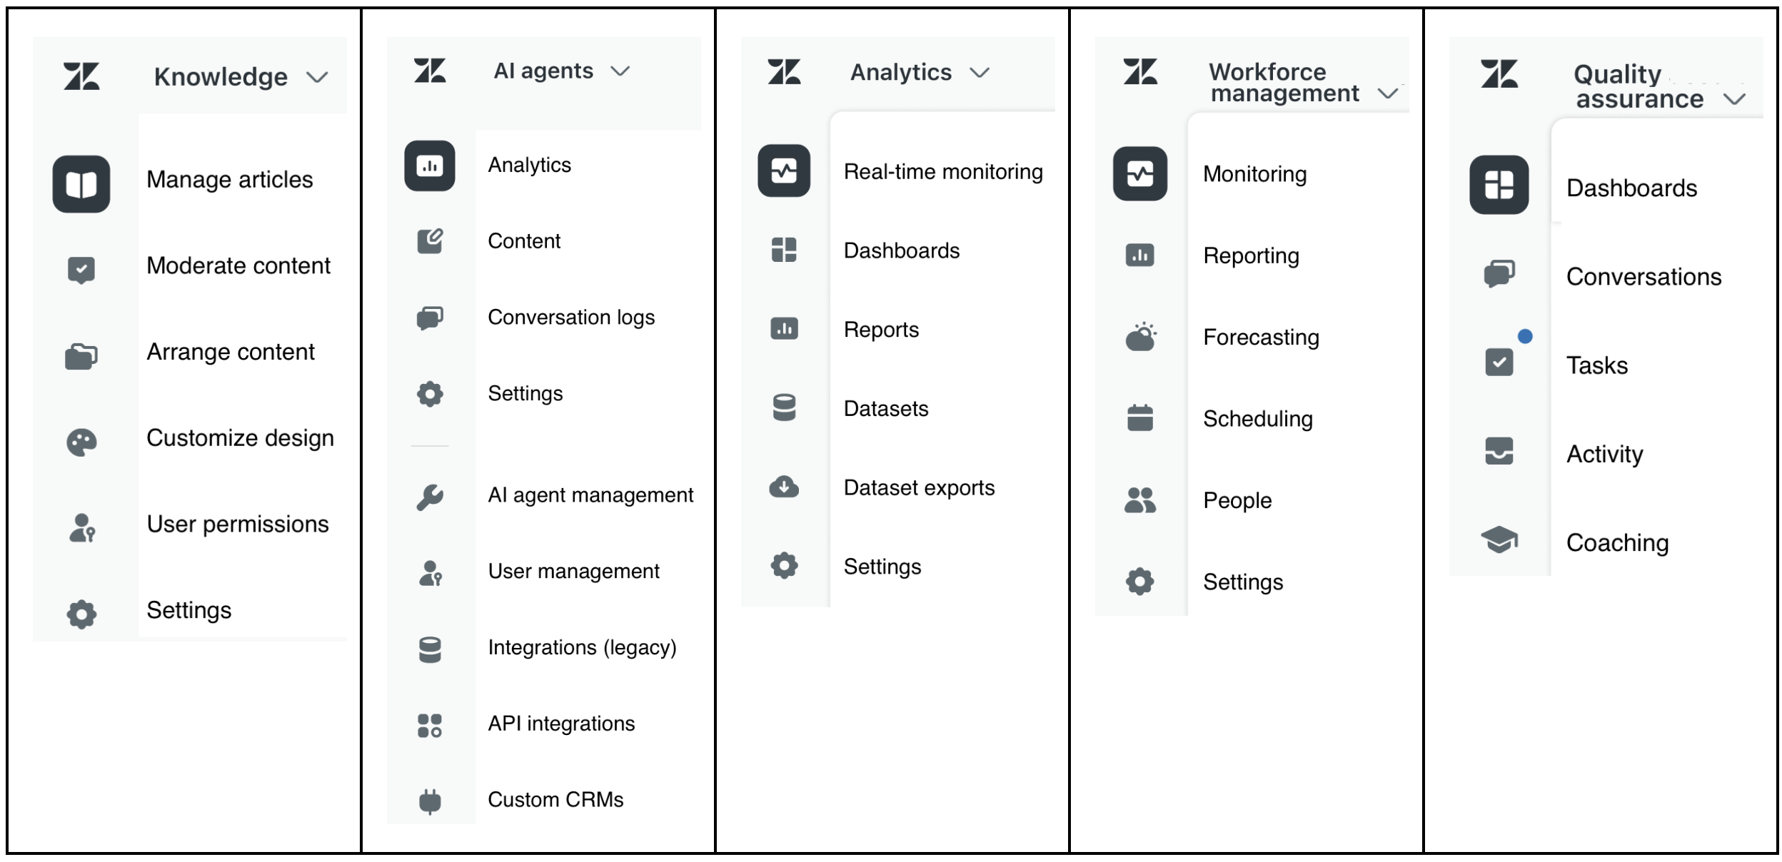Open the Quality assurance dropdown chevron
Viewport: 1782px width, 862px height.
point(1734,98)
